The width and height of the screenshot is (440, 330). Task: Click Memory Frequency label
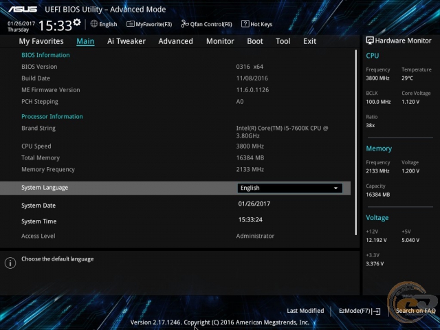coord(48,170)
